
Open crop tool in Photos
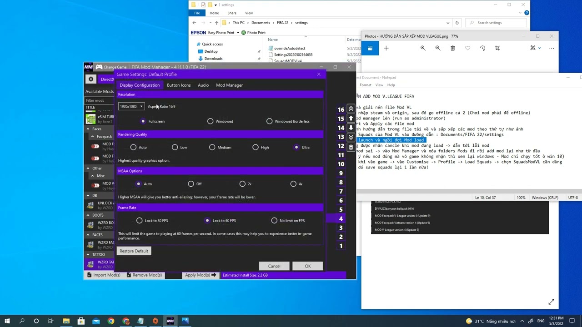pyautogui.click(x=497, y=48)
